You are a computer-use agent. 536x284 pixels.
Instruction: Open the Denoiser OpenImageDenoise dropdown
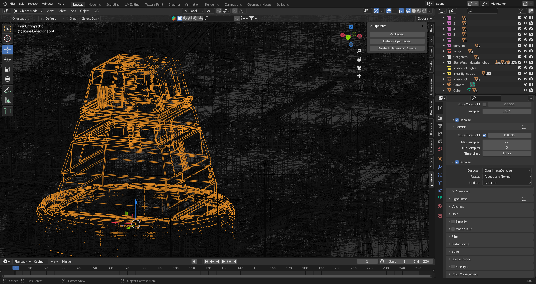(x=507, y=170)
